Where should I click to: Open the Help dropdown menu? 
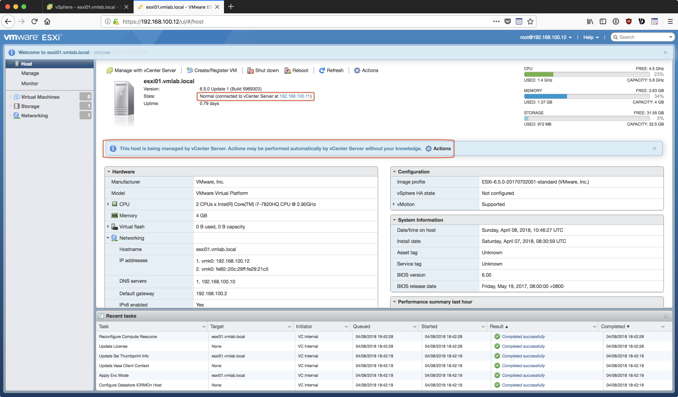click(x=591, y=37)
